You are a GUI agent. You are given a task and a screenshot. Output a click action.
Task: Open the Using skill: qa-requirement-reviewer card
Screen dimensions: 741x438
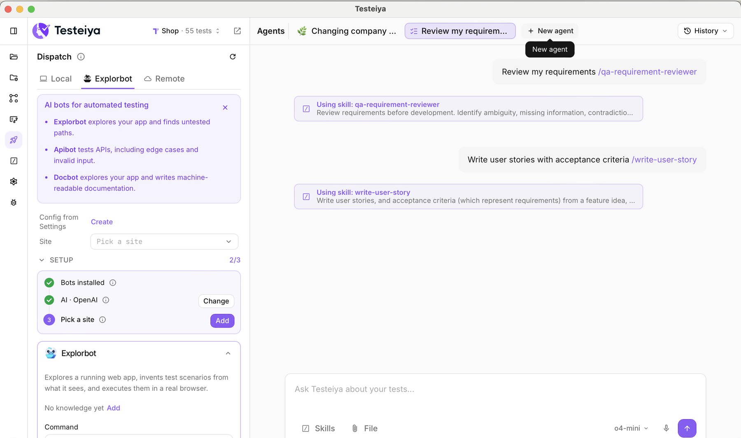[x=468, y=108]
